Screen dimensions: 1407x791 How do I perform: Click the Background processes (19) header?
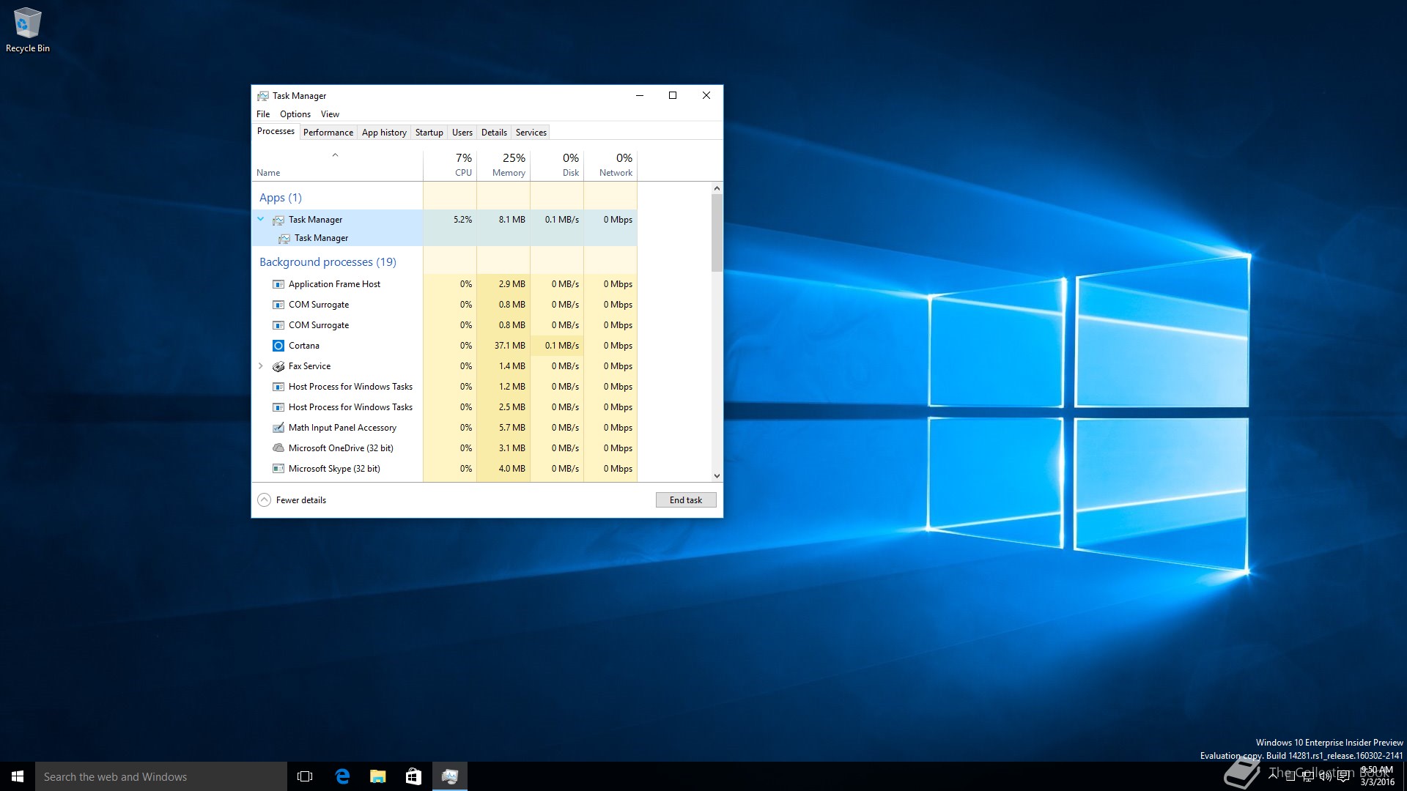click(x=328, y=262)
